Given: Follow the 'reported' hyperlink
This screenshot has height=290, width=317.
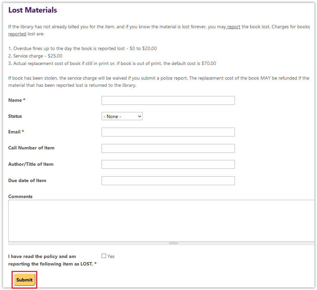Looking at the screenshot, I should tap(17, 34).
